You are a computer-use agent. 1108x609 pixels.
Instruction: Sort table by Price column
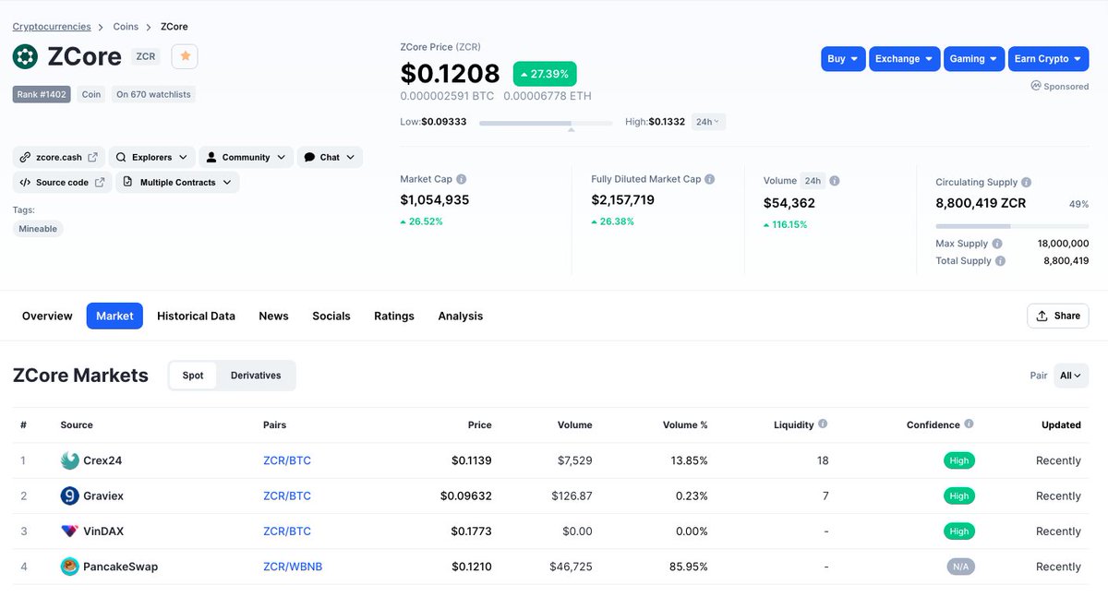click(x=479, y=425)
